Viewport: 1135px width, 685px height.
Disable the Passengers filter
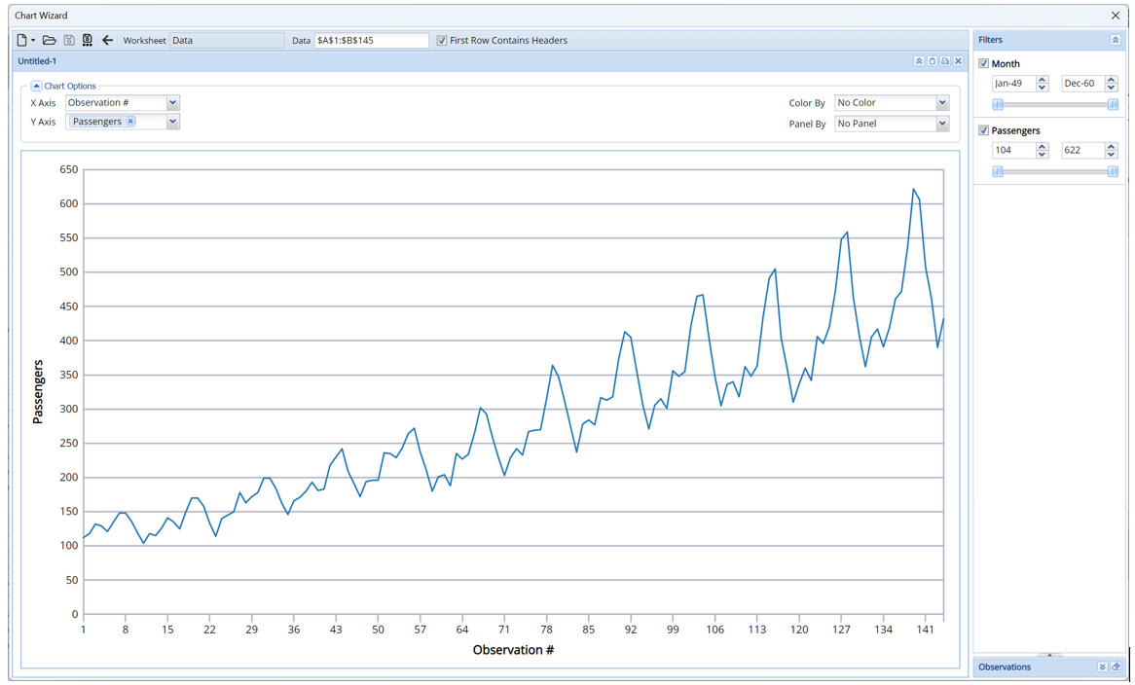coord(983,129)
